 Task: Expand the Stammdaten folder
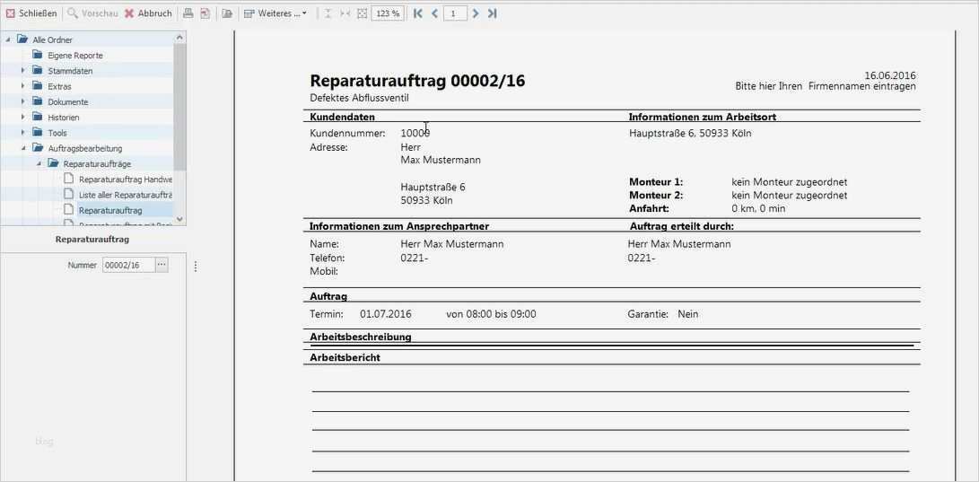(x=23, y=71)
